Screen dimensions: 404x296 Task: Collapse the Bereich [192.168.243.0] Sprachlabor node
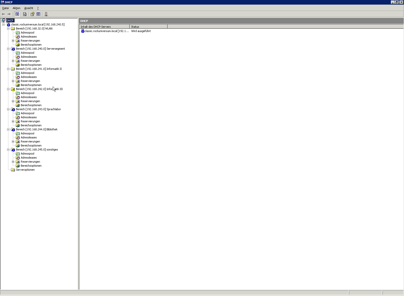point(8,109)
